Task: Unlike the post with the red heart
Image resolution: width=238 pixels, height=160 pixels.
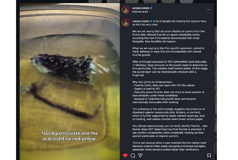Action: (x=125, y=155)
